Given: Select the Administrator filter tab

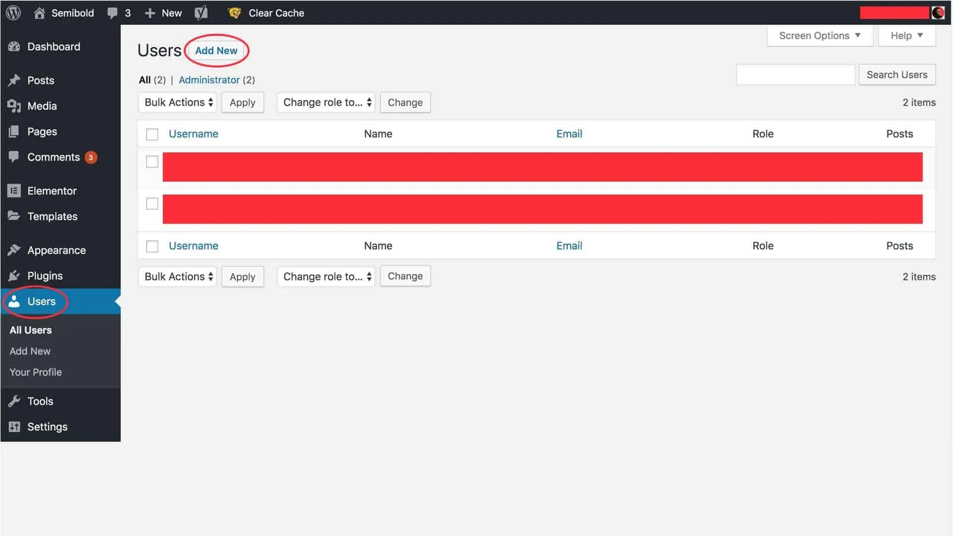Looking at the screenshot, I should [209, 80].
